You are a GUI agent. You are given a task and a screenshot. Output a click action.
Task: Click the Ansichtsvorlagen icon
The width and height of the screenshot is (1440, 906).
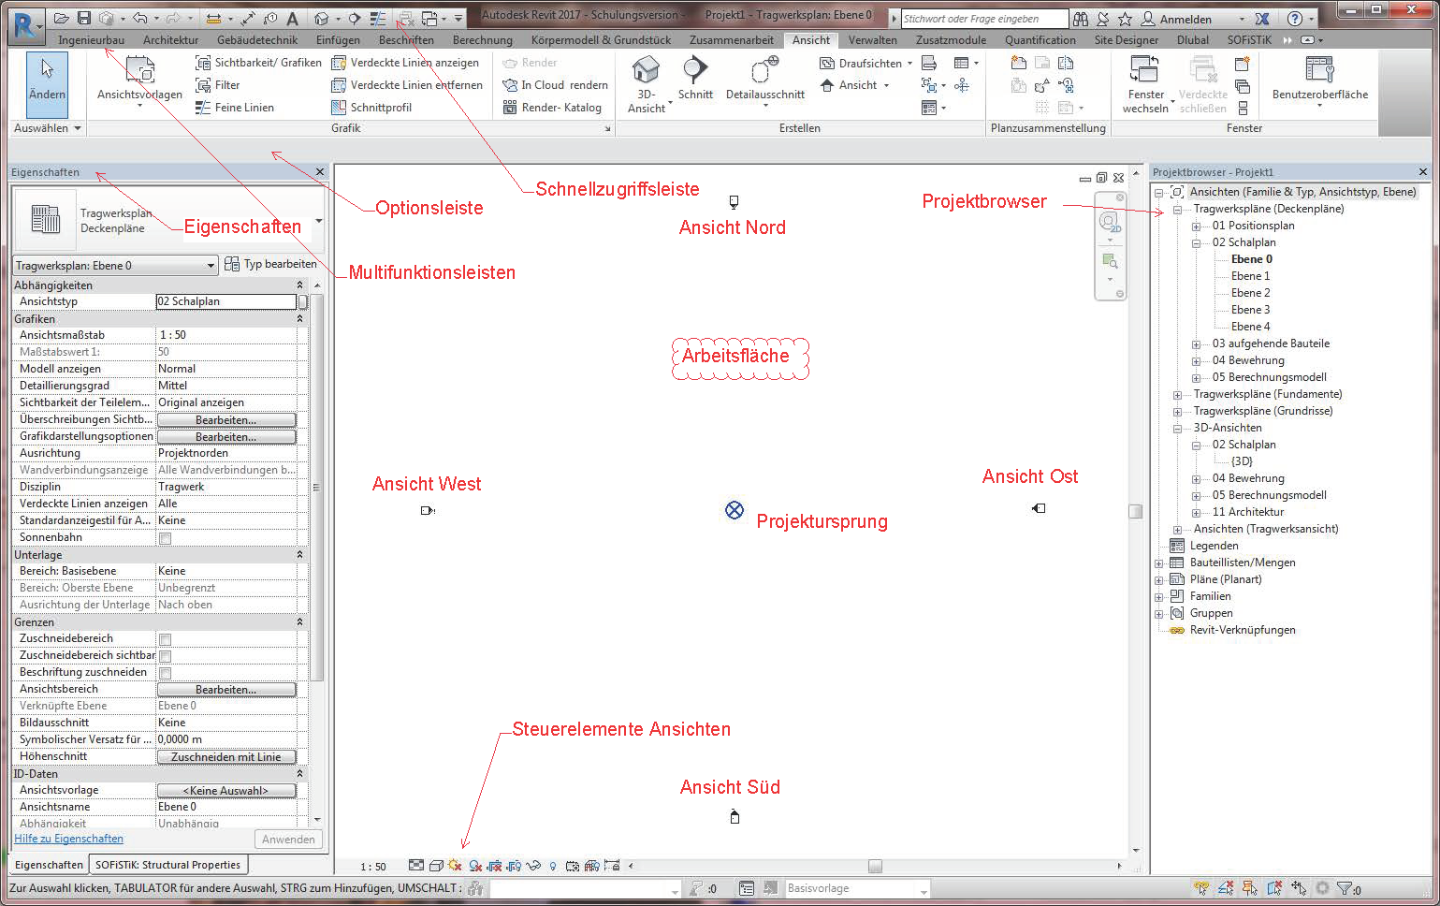tap(139, 71)
